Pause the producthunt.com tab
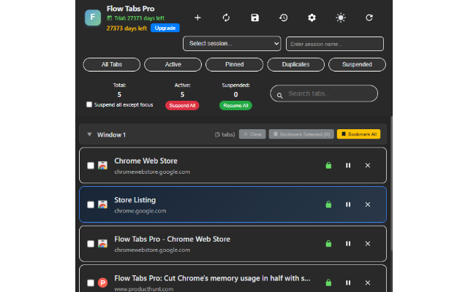The image size is (468, 292). coord(348,283)
